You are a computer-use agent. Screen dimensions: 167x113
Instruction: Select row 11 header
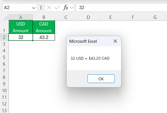[4, 97]
